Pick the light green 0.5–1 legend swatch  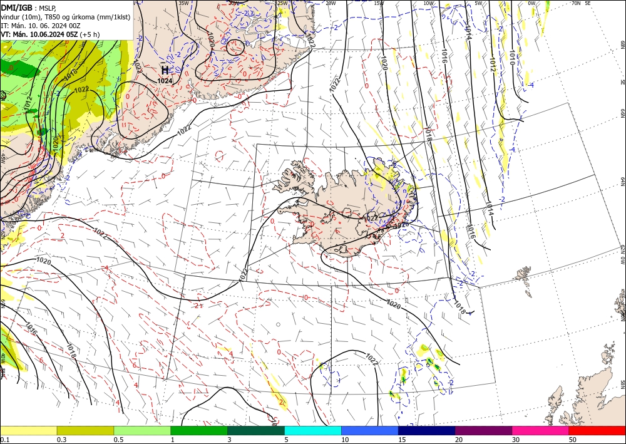142,430
